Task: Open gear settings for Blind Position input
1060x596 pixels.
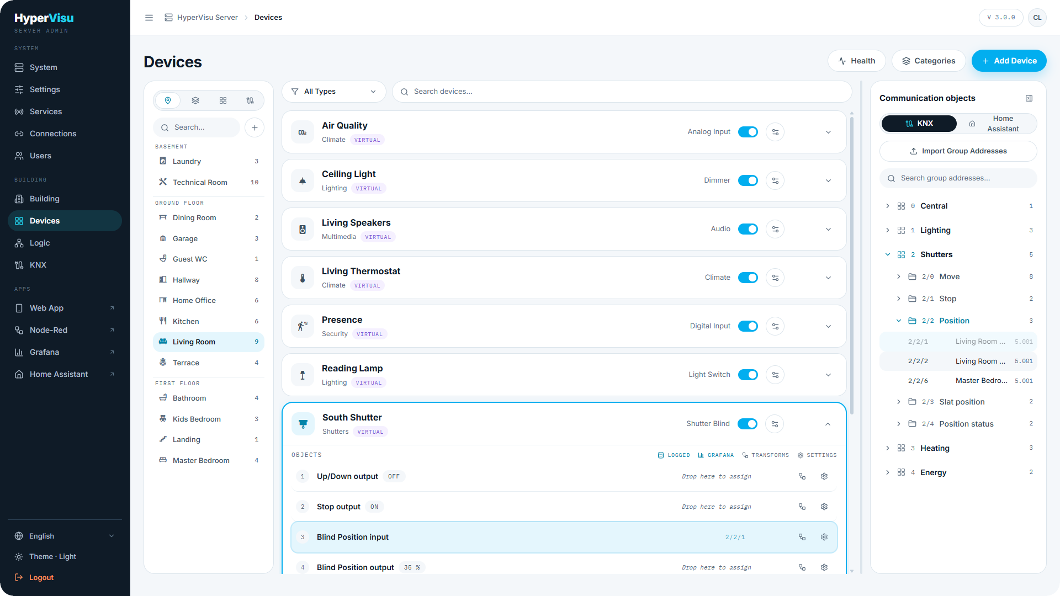Action: 824,537
